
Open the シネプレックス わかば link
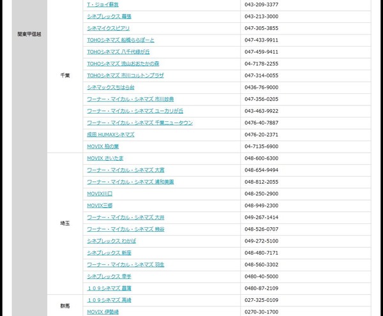tap(111, 241)
